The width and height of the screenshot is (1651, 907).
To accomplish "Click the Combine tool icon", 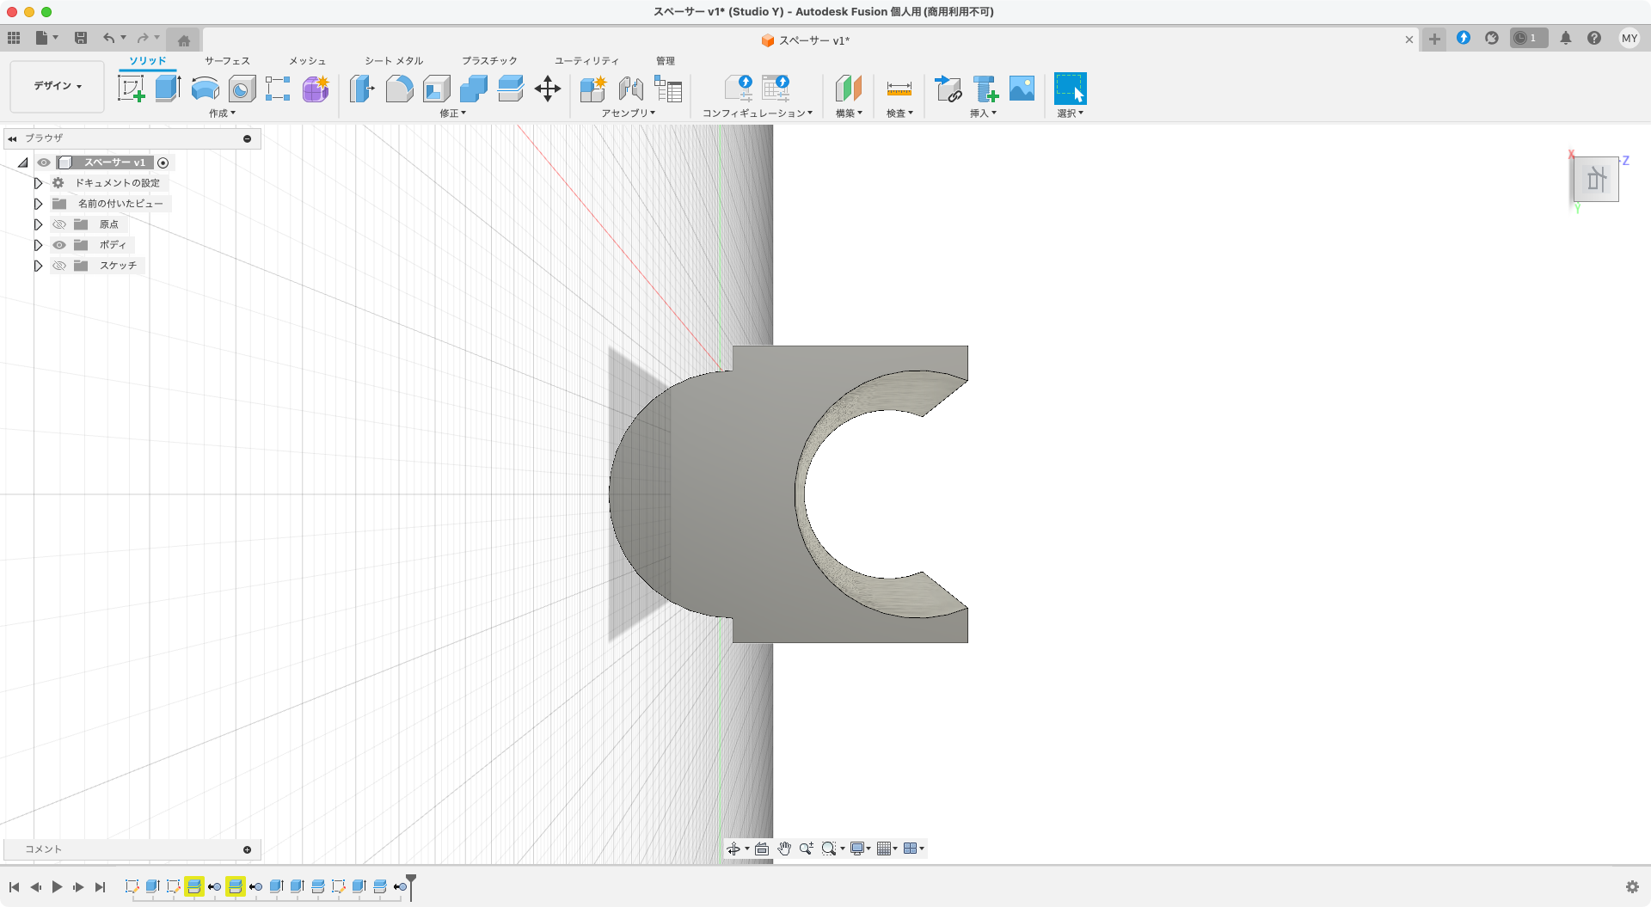I will 473,89.
